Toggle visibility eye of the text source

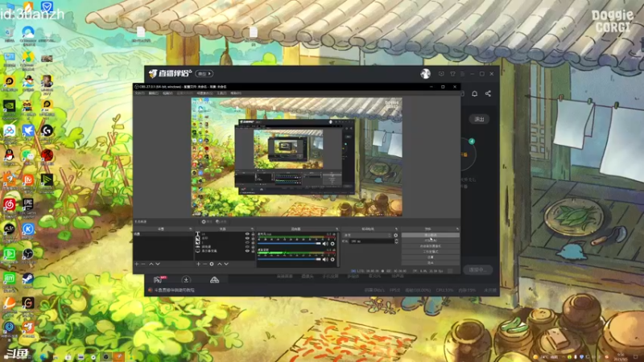coord(247,234)
